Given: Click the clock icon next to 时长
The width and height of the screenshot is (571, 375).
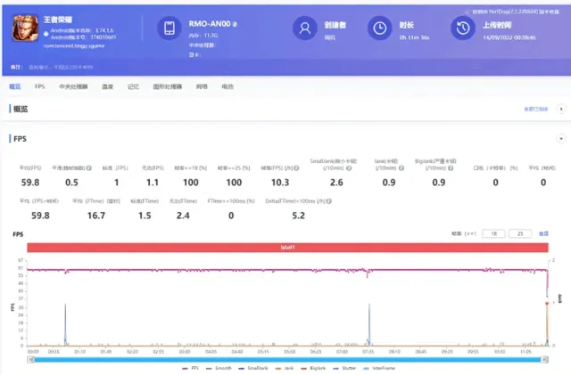Looking at the screenshot, I should pyautogui.click(x=379, y=29).
